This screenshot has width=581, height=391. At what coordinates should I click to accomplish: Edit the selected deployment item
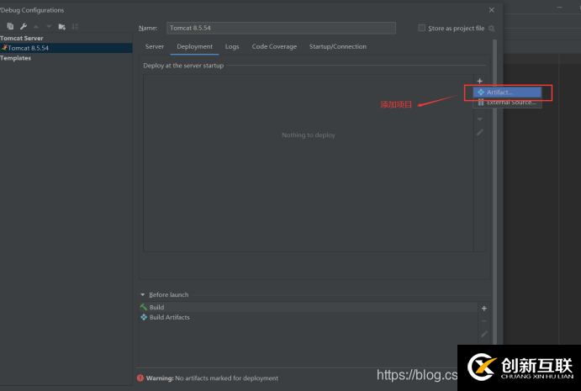[480, 132]
